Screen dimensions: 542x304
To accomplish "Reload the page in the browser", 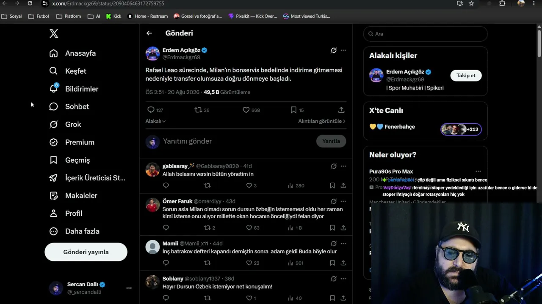I will 30,3.
